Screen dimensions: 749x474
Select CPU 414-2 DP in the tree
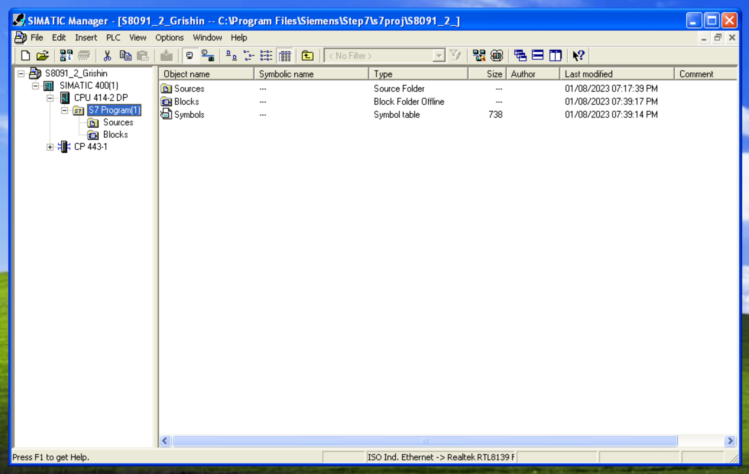point(101,98)
